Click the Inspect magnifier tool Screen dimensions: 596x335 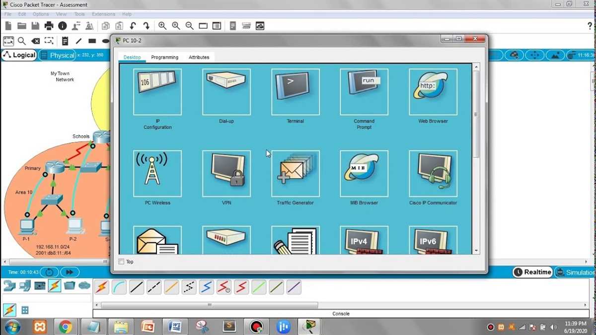[x=22, y=41]
